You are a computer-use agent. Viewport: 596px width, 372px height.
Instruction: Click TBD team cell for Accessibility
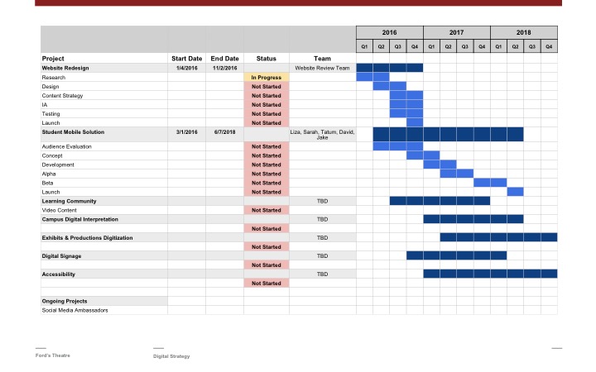(x=322, y=274)
